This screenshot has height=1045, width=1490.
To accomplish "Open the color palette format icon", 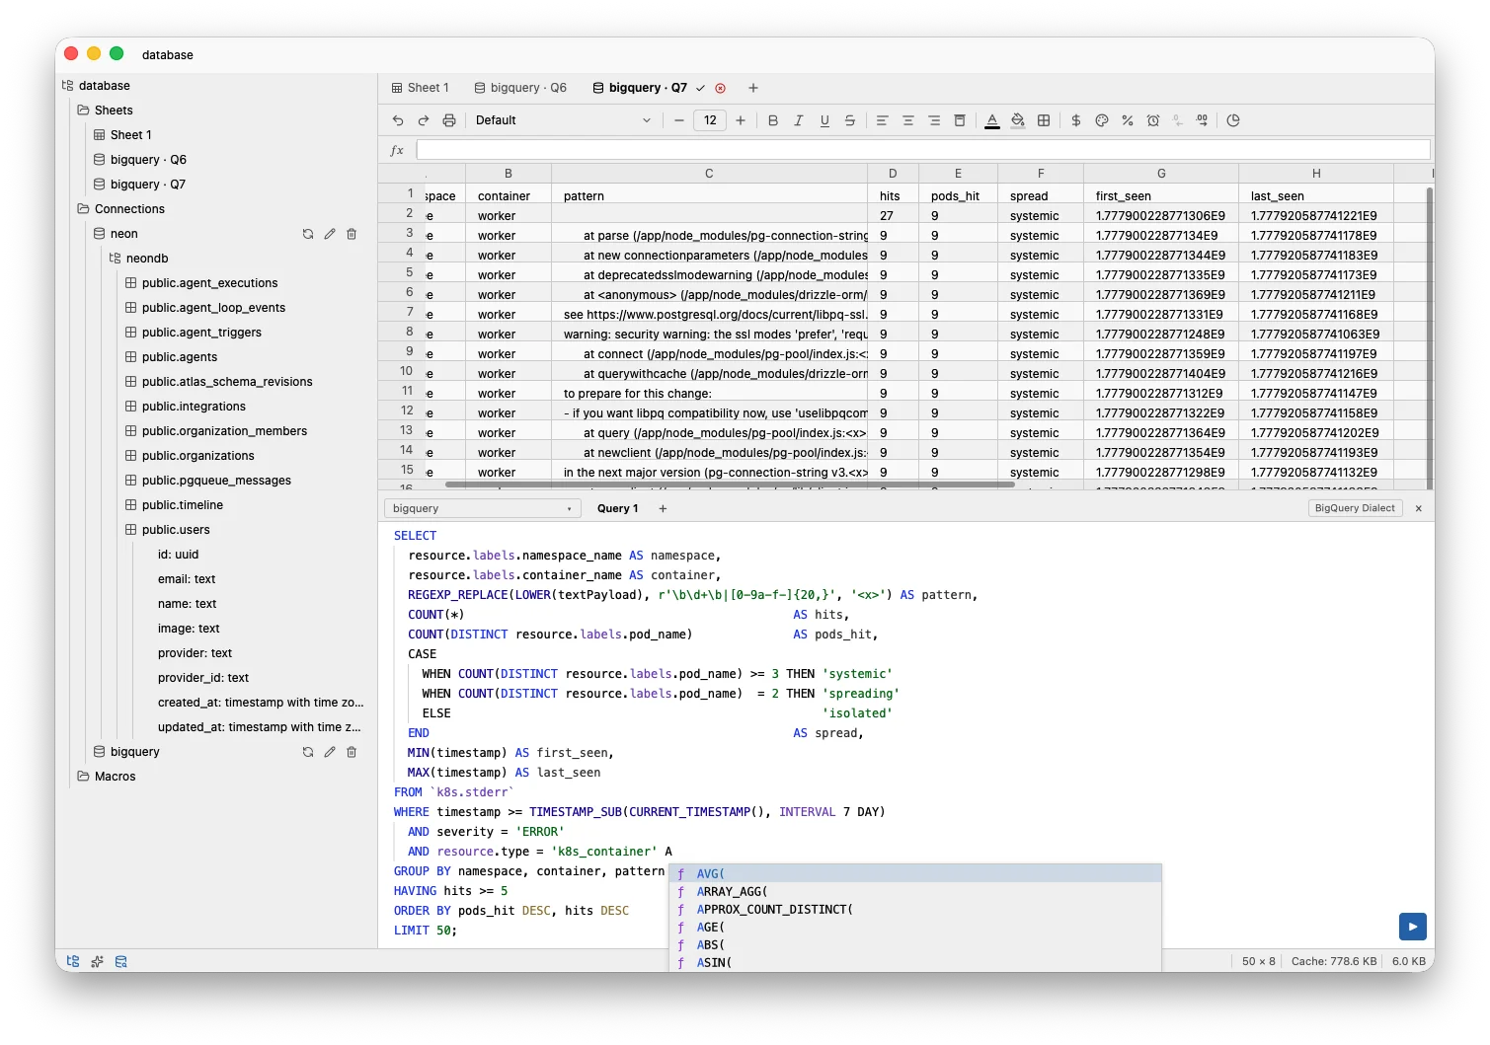I will pos(1102,120).
